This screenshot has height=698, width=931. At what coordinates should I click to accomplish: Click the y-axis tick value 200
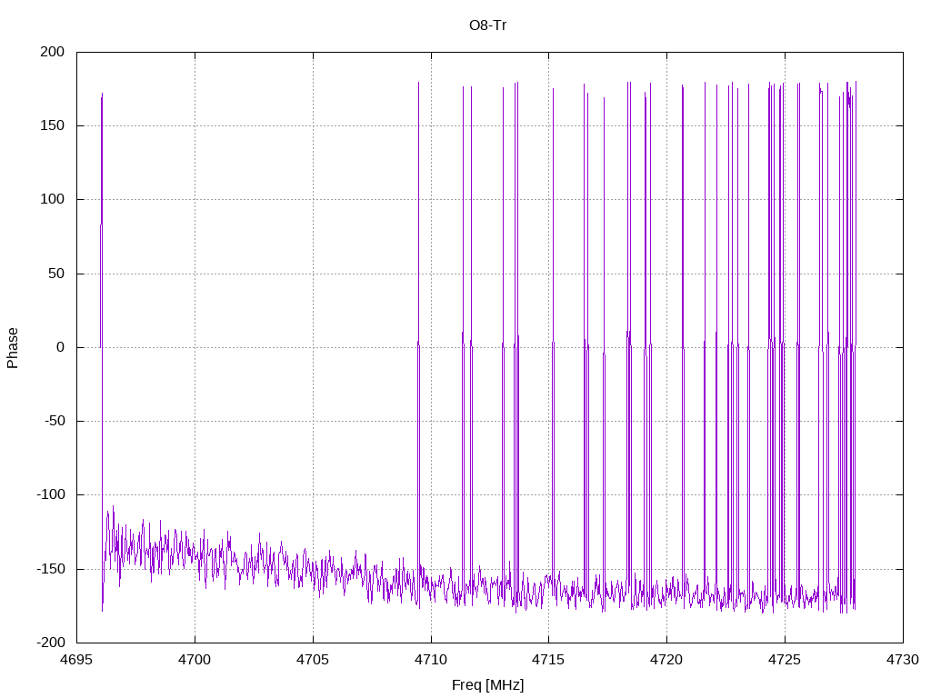tap(52, 52)
